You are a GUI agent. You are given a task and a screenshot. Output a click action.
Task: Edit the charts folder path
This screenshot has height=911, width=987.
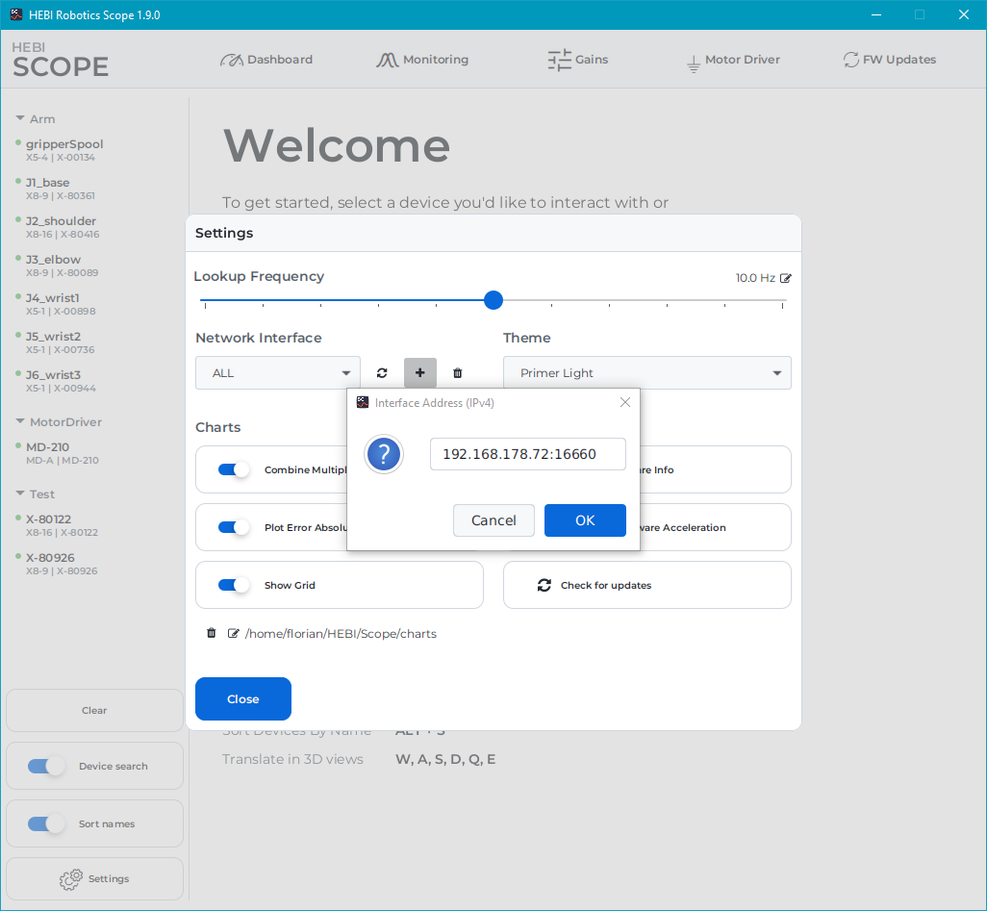[234, 633]
